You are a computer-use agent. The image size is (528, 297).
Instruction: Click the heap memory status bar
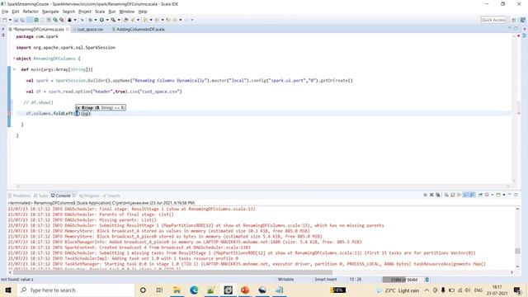pos(403,280)
